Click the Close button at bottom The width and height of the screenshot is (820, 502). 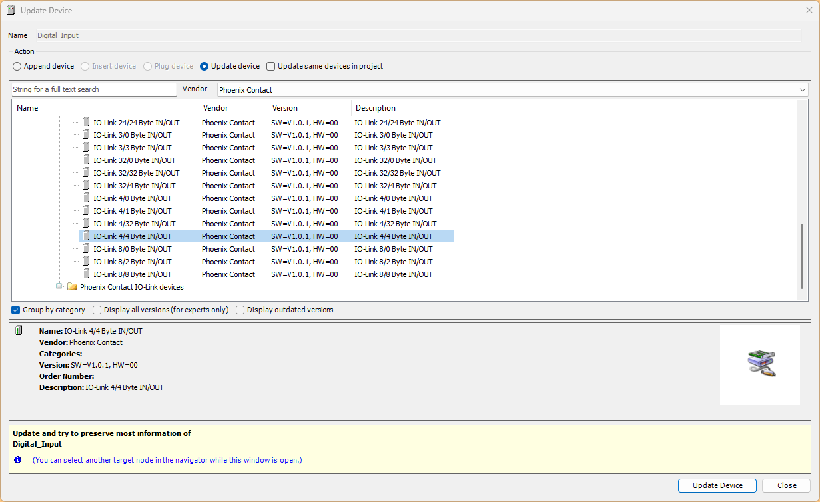786,486
